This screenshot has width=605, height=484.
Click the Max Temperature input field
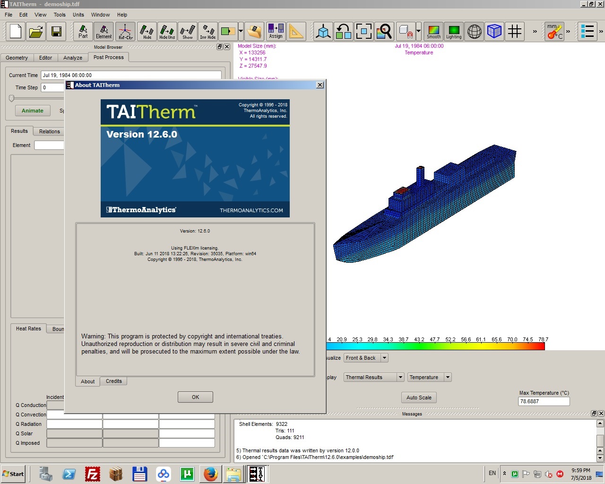pyautogui.click(x=544, y=401)
